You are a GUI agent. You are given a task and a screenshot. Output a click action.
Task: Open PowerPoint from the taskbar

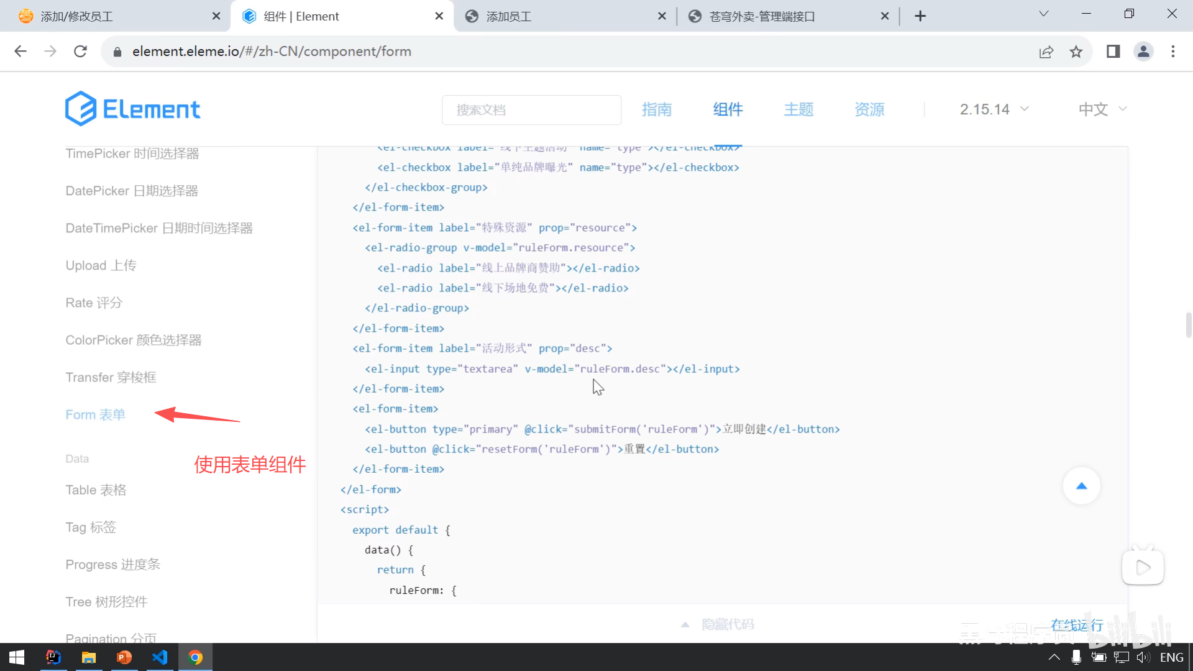(124, 657)
